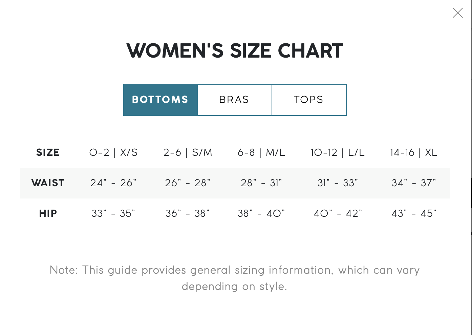
Task: Close the size chart with X icon
Action: (x=458, y=13)
